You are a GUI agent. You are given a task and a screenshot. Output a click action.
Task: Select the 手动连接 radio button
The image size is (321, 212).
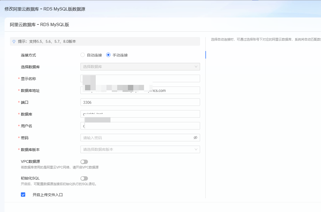(108, 55)
